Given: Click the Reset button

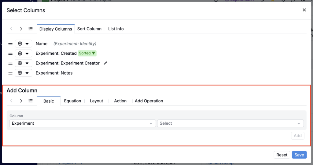Looking at the screenshot, I should point(282,155).
